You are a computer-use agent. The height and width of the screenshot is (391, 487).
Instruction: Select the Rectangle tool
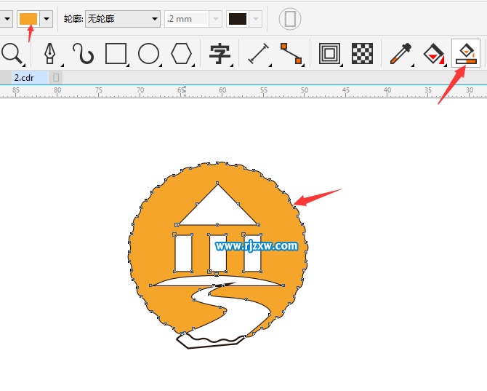(116, 53)
